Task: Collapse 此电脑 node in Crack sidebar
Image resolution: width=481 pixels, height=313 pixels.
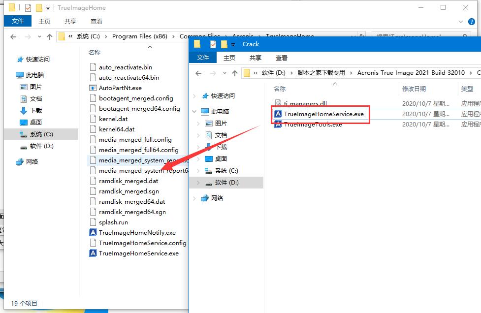Action: click(x=194, y=111)
